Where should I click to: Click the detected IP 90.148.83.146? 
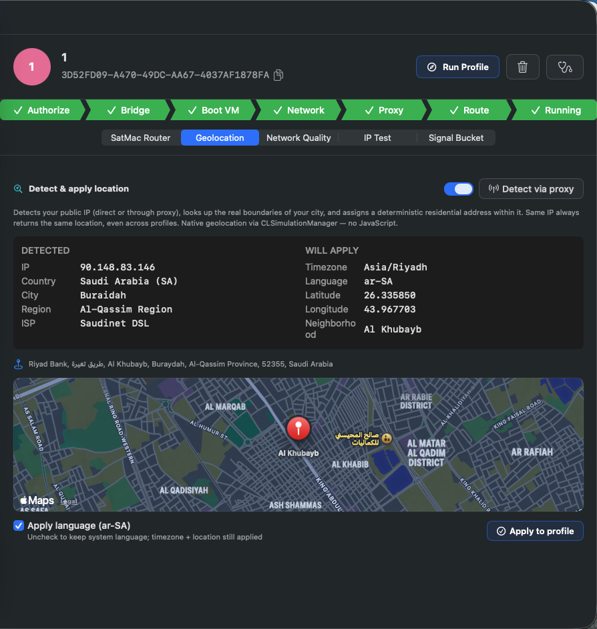point(118,267)
